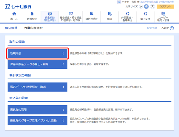Open 電子交付 navigation icon
The image size is (179, 137).
pyautogui.click(x=145, y=14)
